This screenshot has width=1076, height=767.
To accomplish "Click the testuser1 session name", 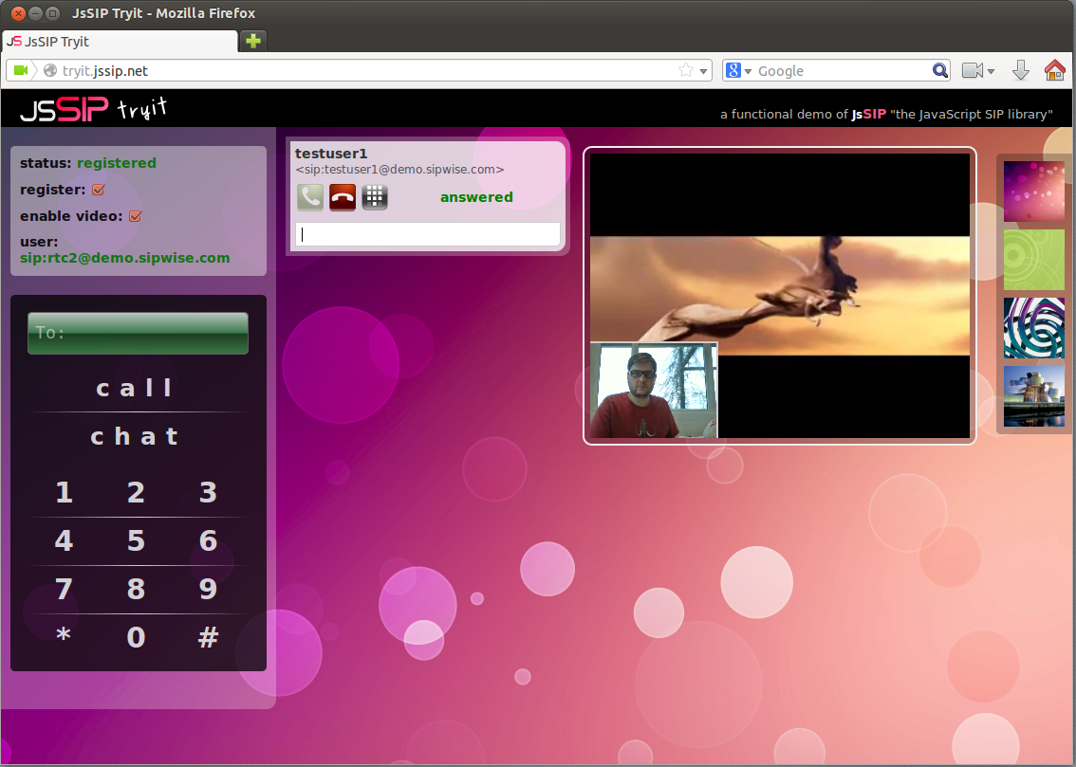I will (x=331, y=154).
